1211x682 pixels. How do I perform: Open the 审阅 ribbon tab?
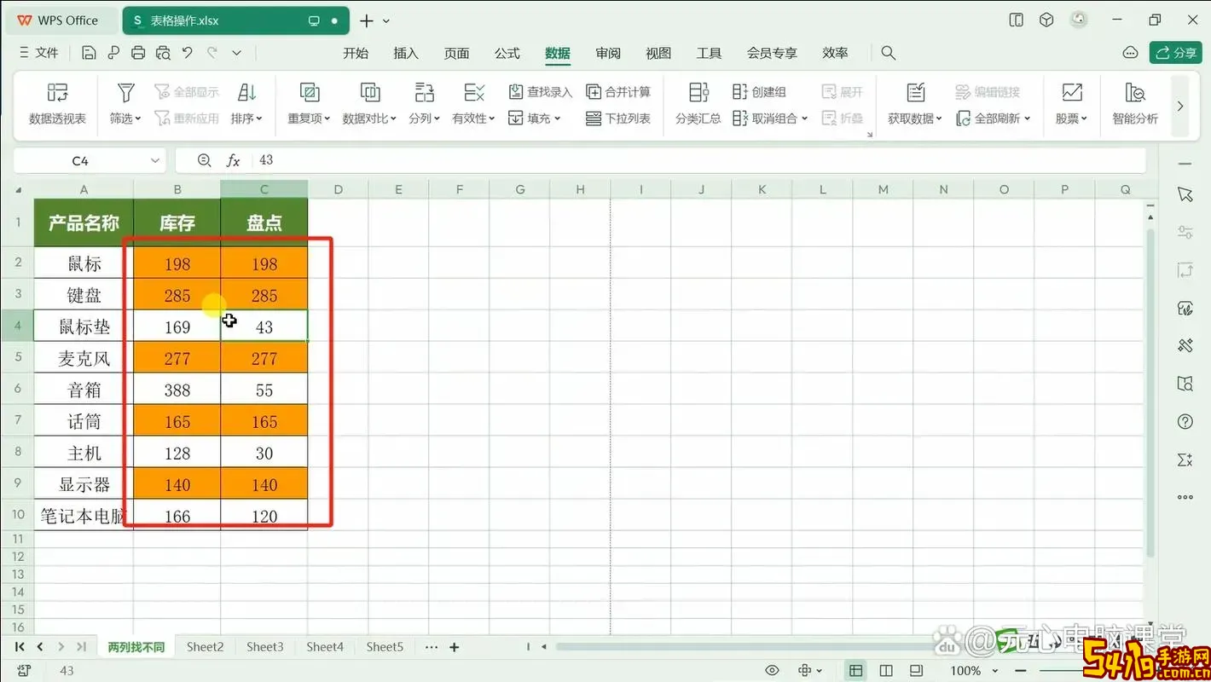pyautogui.click(x=608, y=53)
